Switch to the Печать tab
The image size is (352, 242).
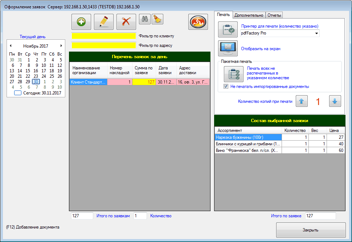(224, 15)
